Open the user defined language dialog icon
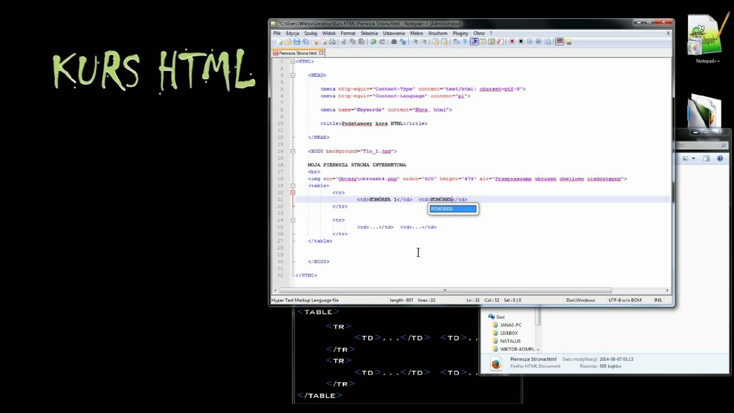The width and height of the screenshot is (734, 413). (482, 41)
